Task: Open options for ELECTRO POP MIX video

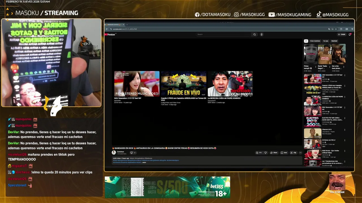Action: tap(345, 119)
